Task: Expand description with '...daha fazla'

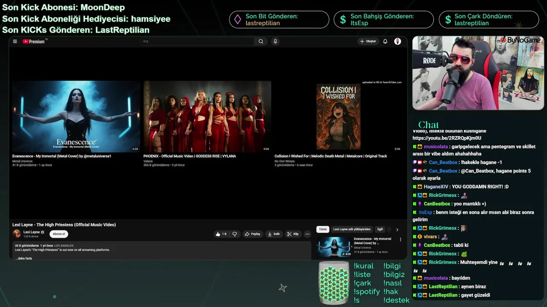Action: [24, 258]
